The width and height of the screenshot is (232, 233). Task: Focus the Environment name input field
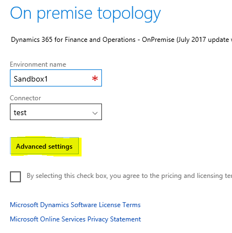pos(56,78)
